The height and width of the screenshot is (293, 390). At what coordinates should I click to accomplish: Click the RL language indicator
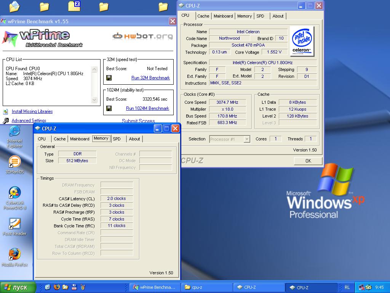pyautogui.click(x=347, y=287)
